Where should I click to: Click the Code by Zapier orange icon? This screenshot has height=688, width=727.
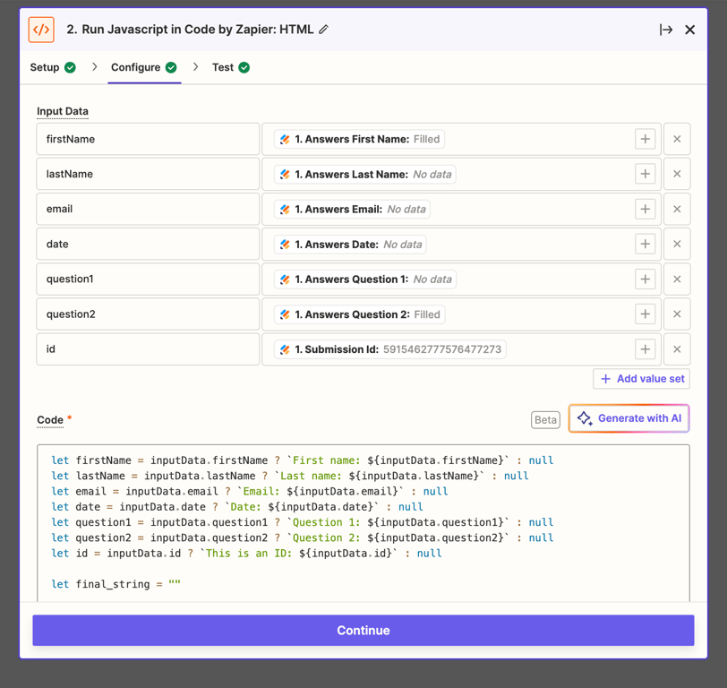[x=41, y=30]
